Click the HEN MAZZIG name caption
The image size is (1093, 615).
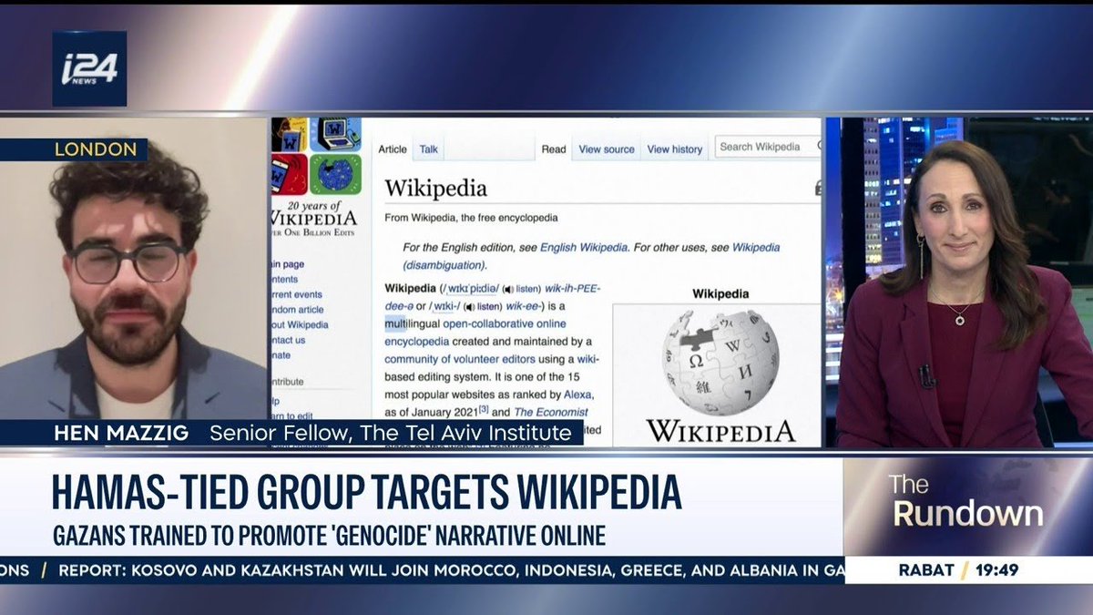(121, 433)
